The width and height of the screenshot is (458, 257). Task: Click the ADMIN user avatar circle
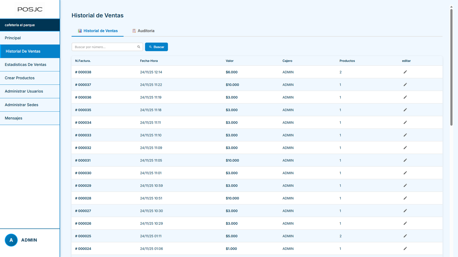(x=11, y=240)
